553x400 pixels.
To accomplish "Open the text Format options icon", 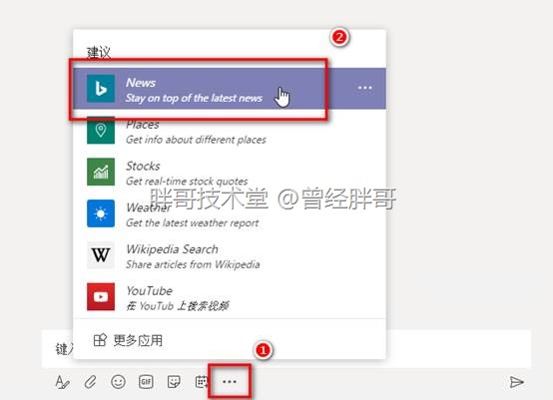I will click(x=63, y=382).
